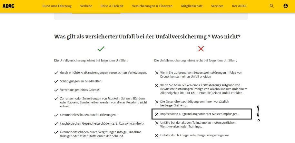Open Versicherungen & Finanzen menu
The height and width of the screenshot is (143, 295).
point(152,6)
